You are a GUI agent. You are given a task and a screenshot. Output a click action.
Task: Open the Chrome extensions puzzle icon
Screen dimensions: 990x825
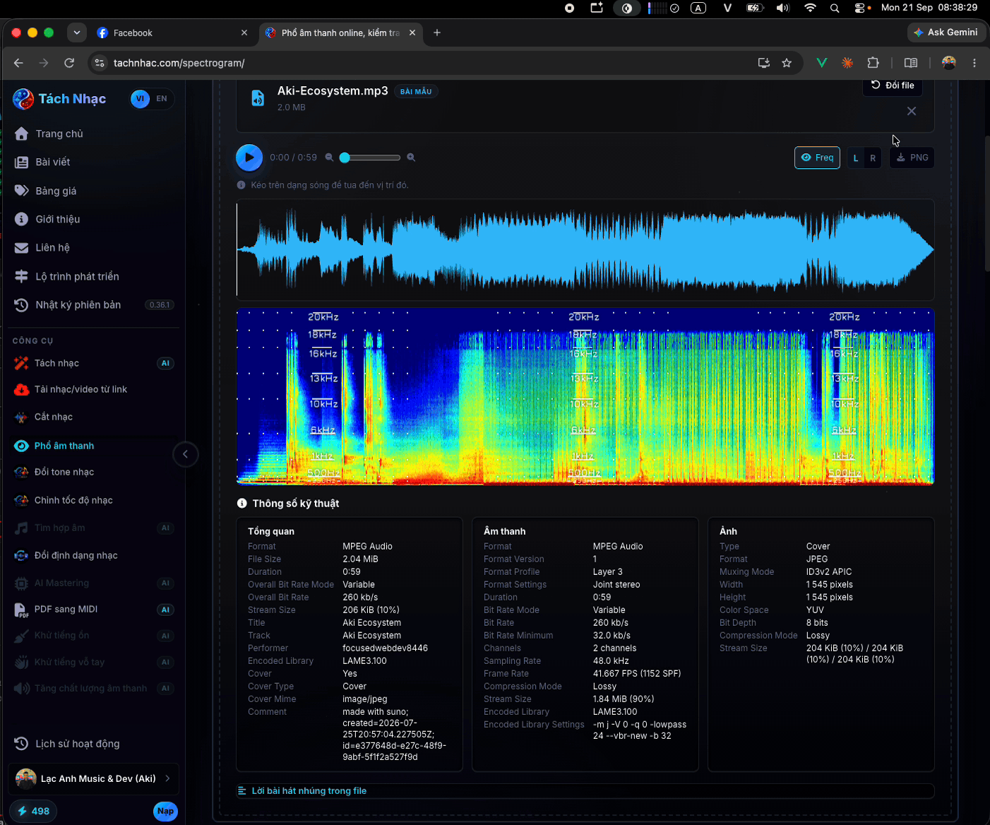[873, 63]
